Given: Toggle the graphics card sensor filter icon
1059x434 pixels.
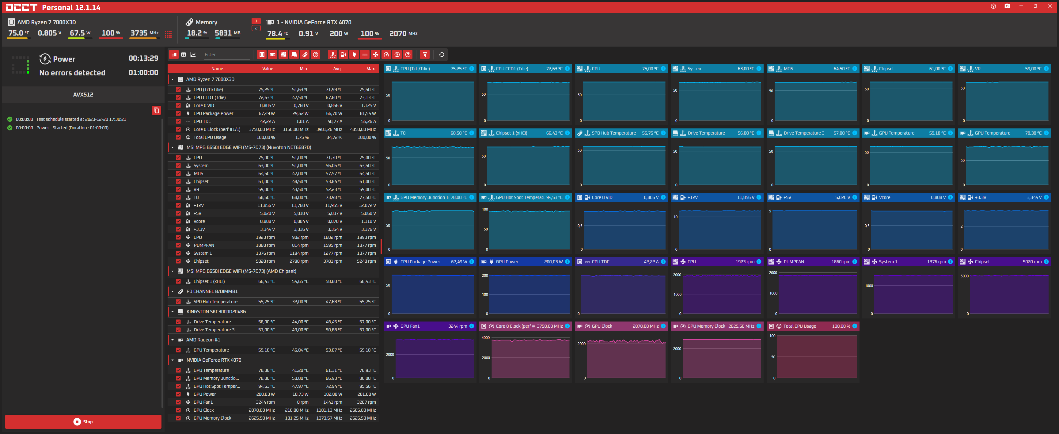Looking at the screenshot, I should coord(272,55).
